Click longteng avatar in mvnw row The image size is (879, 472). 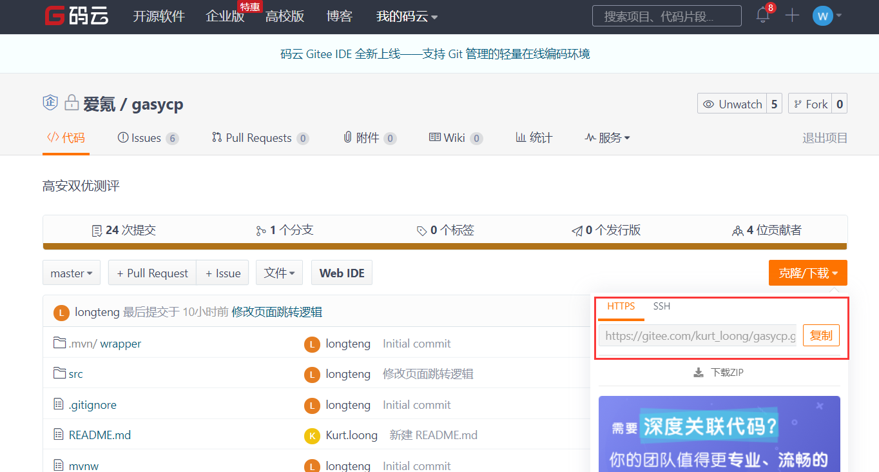coord(312,466)
